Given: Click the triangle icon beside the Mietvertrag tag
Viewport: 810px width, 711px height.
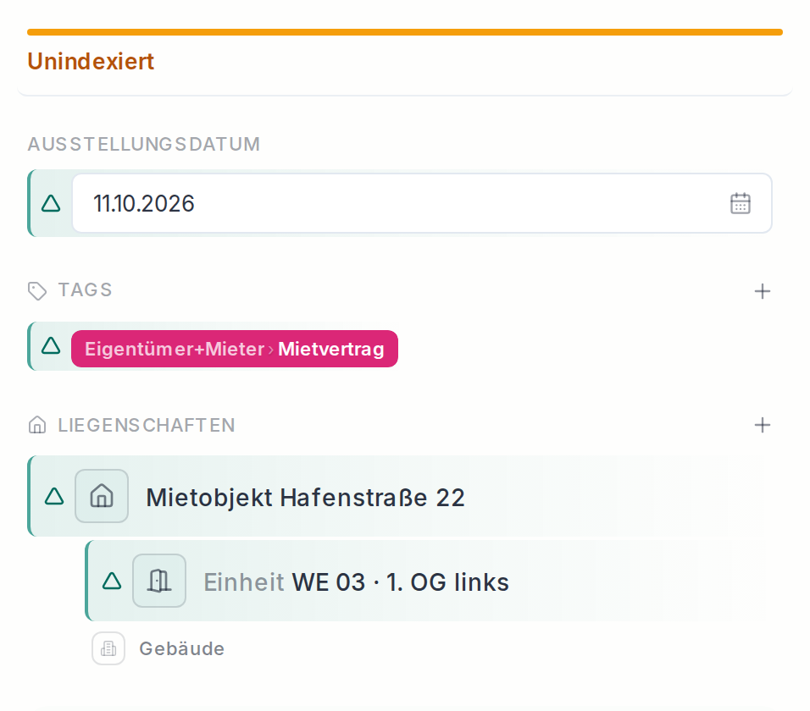Looking at the screenshot, I should pyautogui.click(x=51, y=345).
